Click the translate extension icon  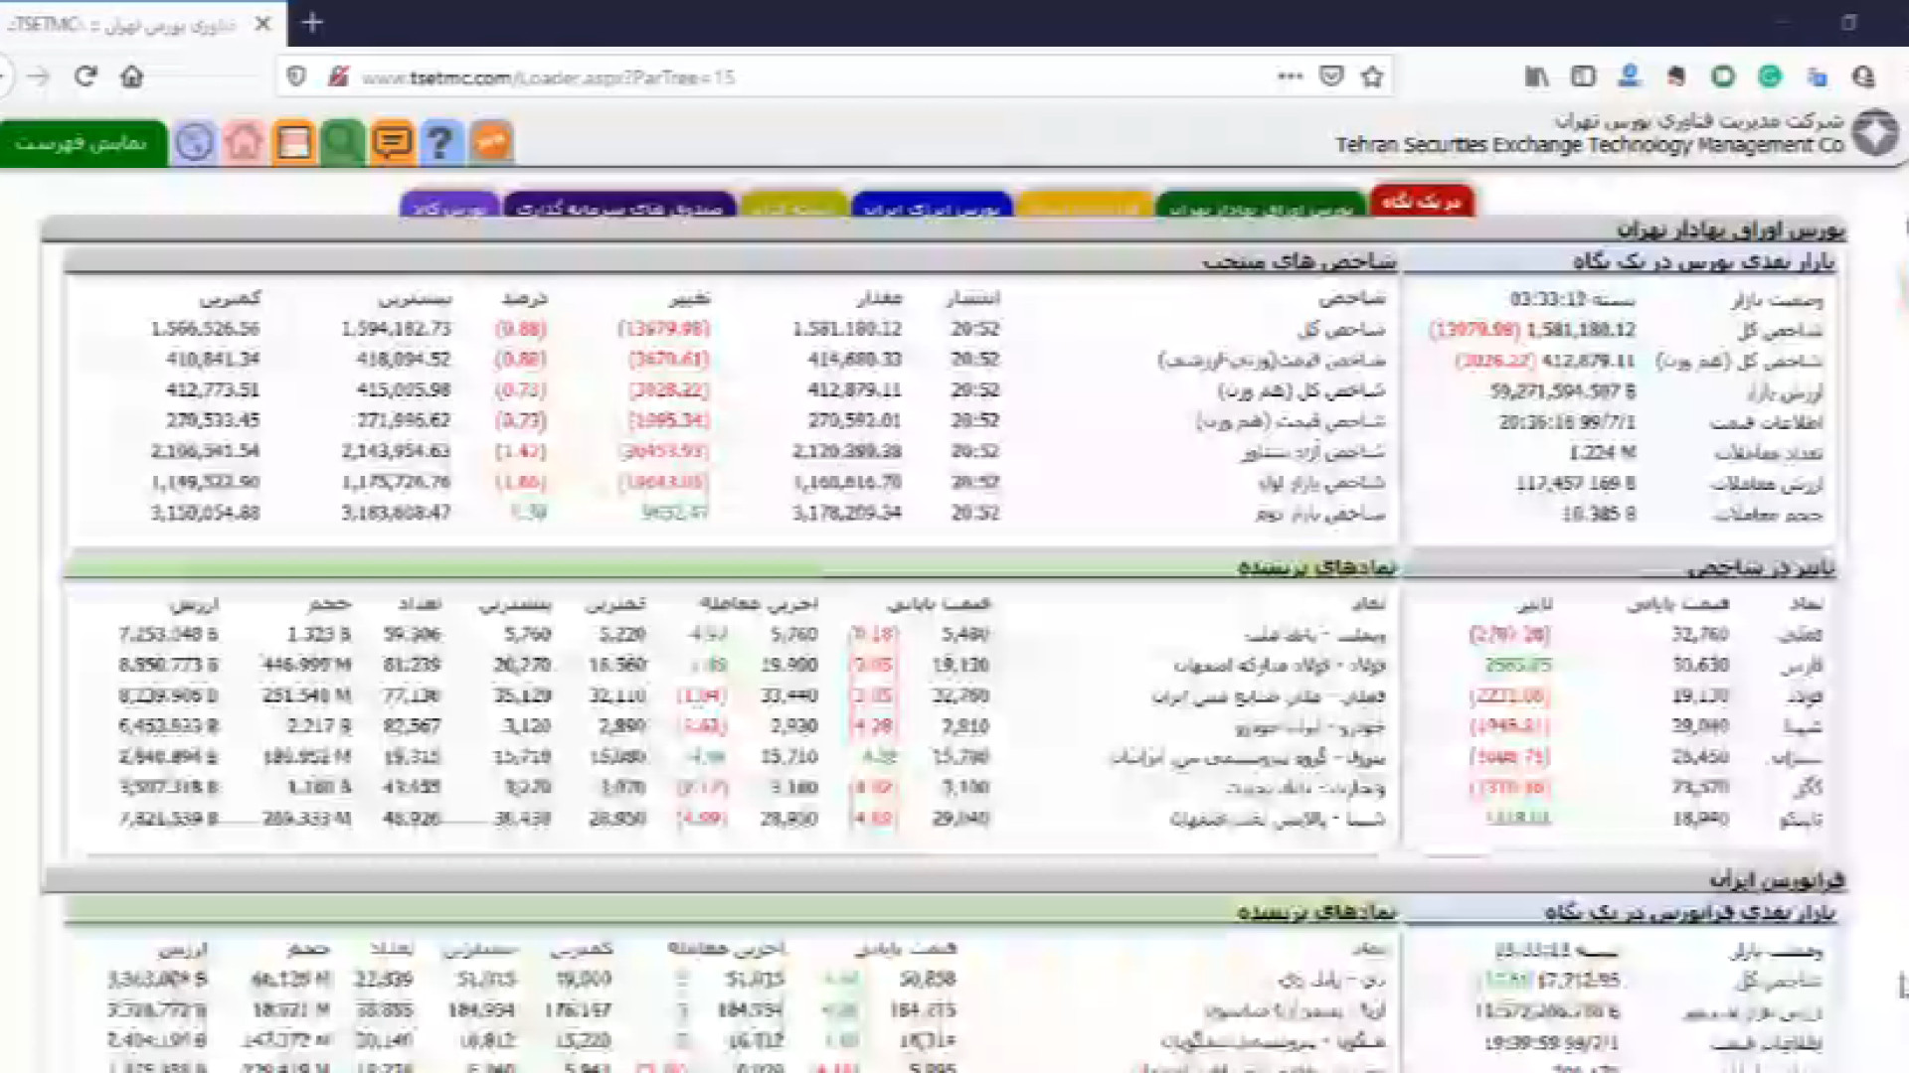click(x=1818, y=77)
